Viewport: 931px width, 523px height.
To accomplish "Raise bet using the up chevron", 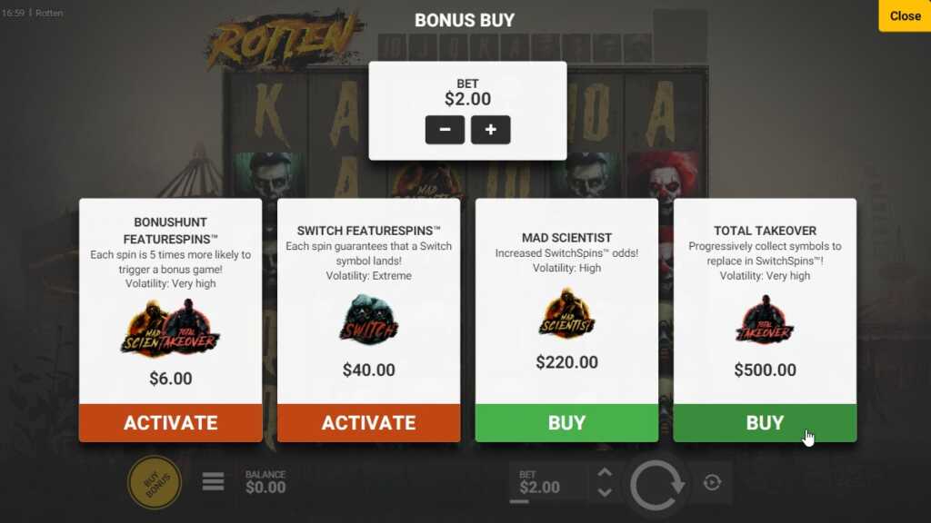I will (605, 473).
